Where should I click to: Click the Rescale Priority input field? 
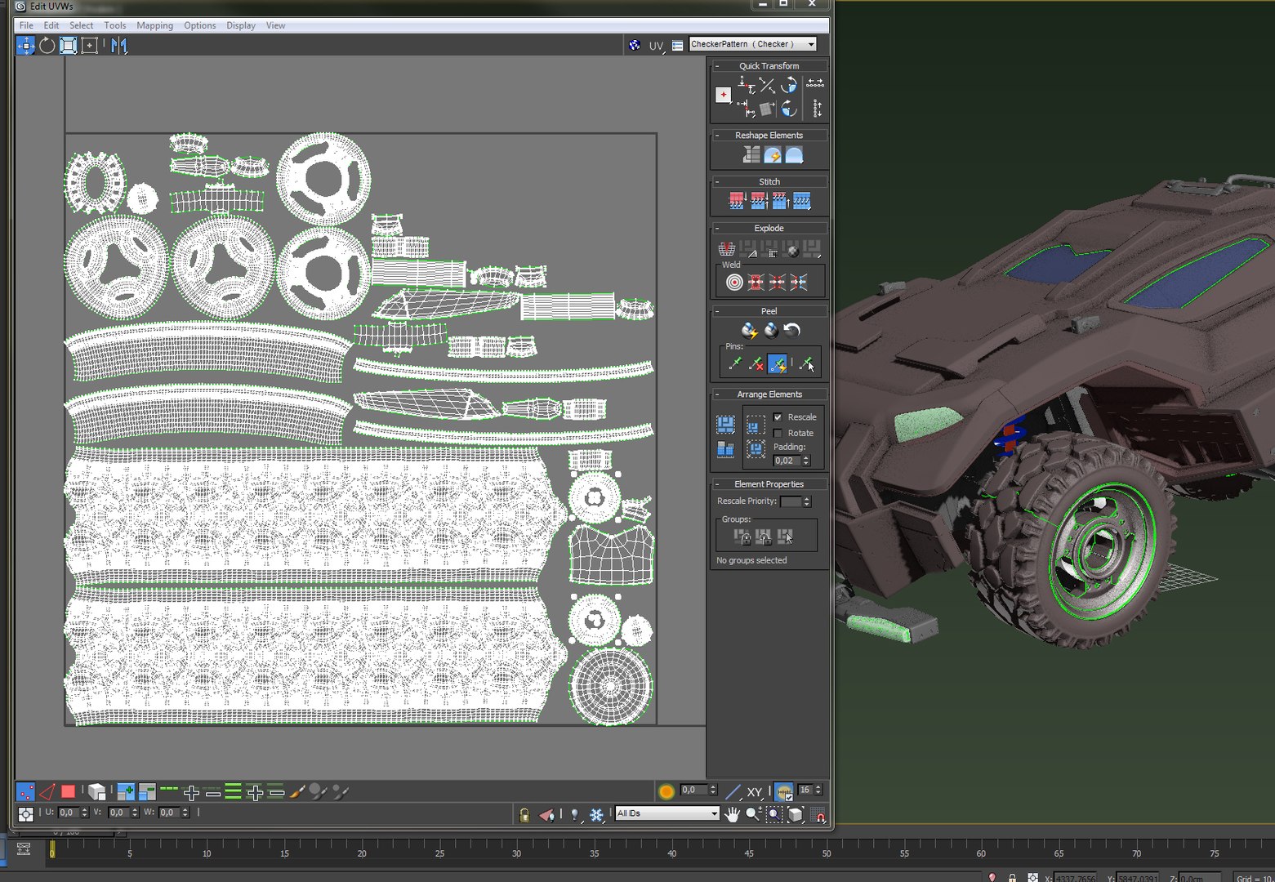791,501
